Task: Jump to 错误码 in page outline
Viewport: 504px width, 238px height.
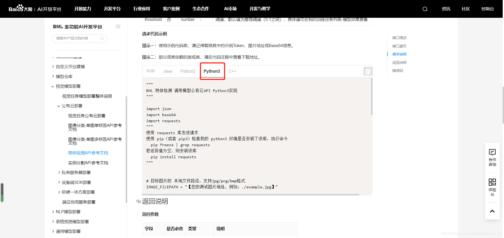Action: (x=397, y=71)
